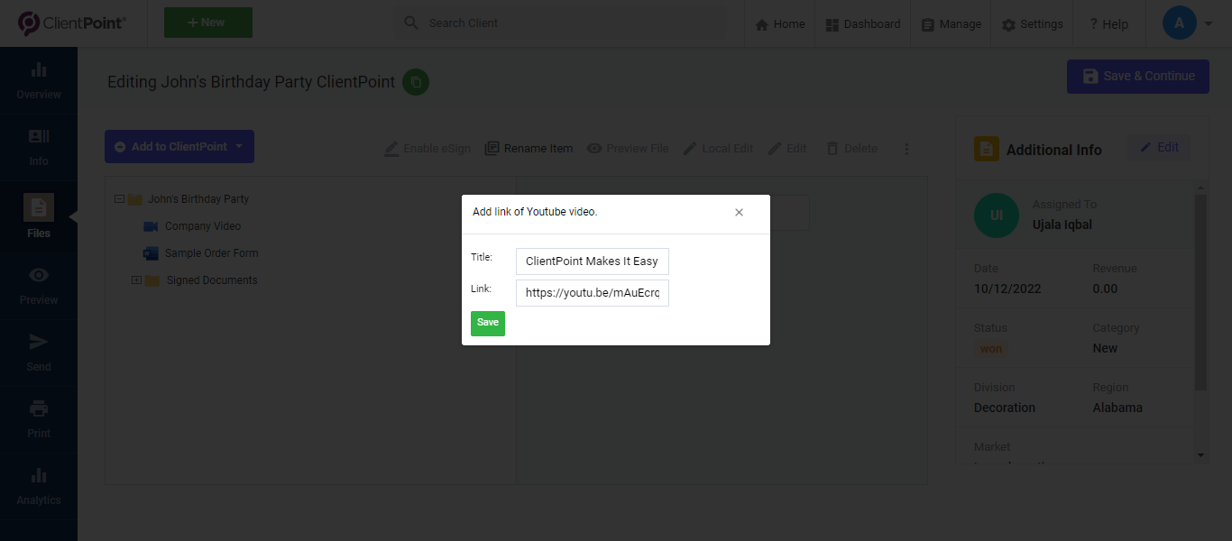
Task: Open the Add to ClientPoint dropdown
Action: pos(179,146)
